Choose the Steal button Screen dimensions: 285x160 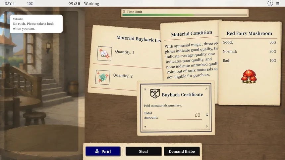pyautogui.click(x=143, y=151)
